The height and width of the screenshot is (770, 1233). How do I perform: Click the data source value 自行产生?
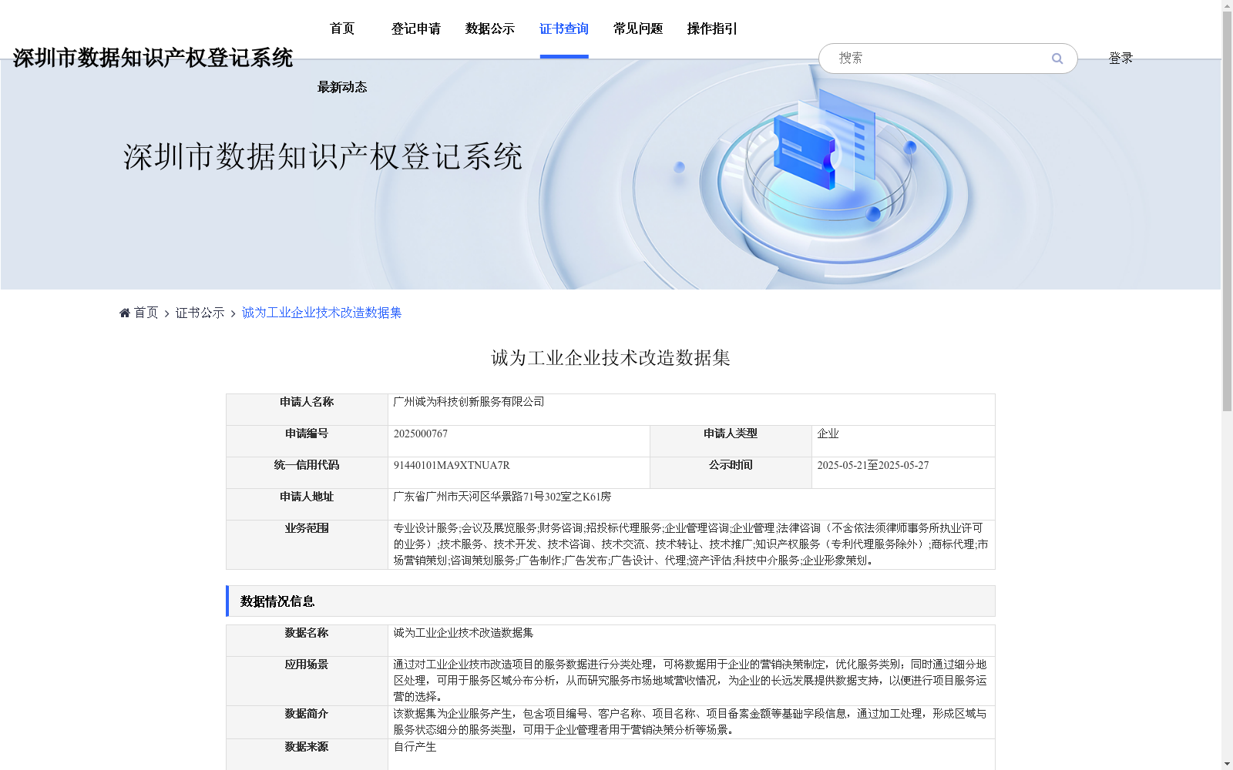415,747
